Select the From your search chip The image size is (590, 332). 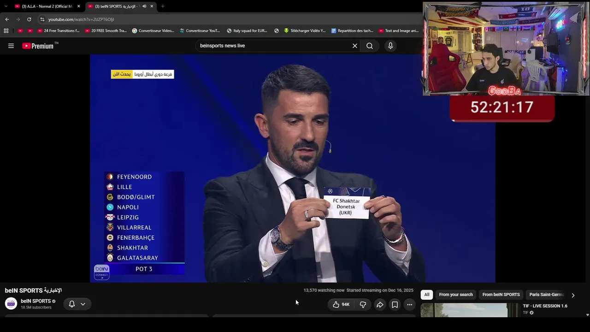[456, 295]
